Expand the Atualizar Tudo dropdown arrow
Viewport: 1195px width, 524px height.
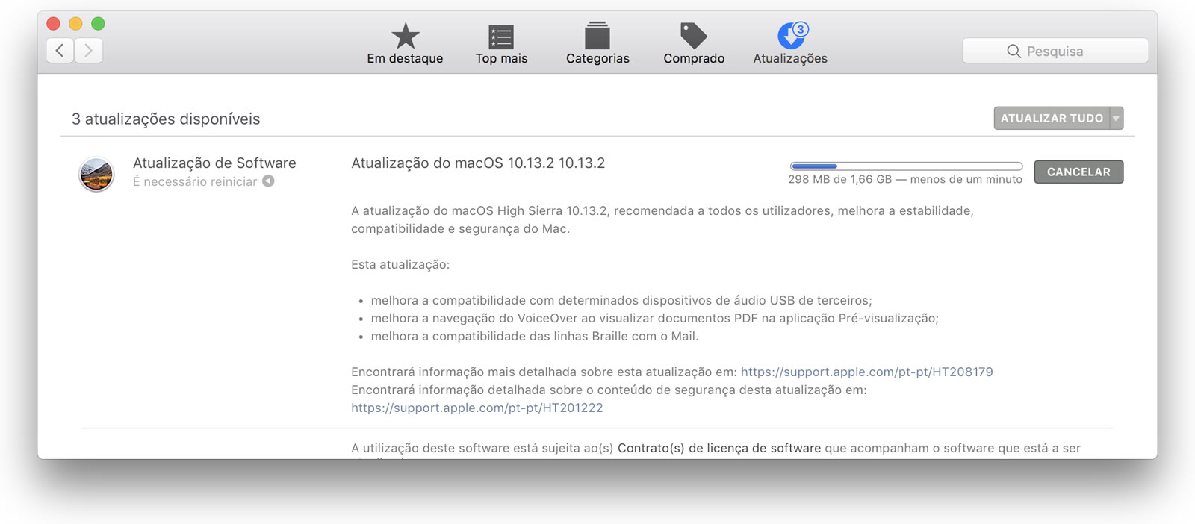(x=1116, y=118)
